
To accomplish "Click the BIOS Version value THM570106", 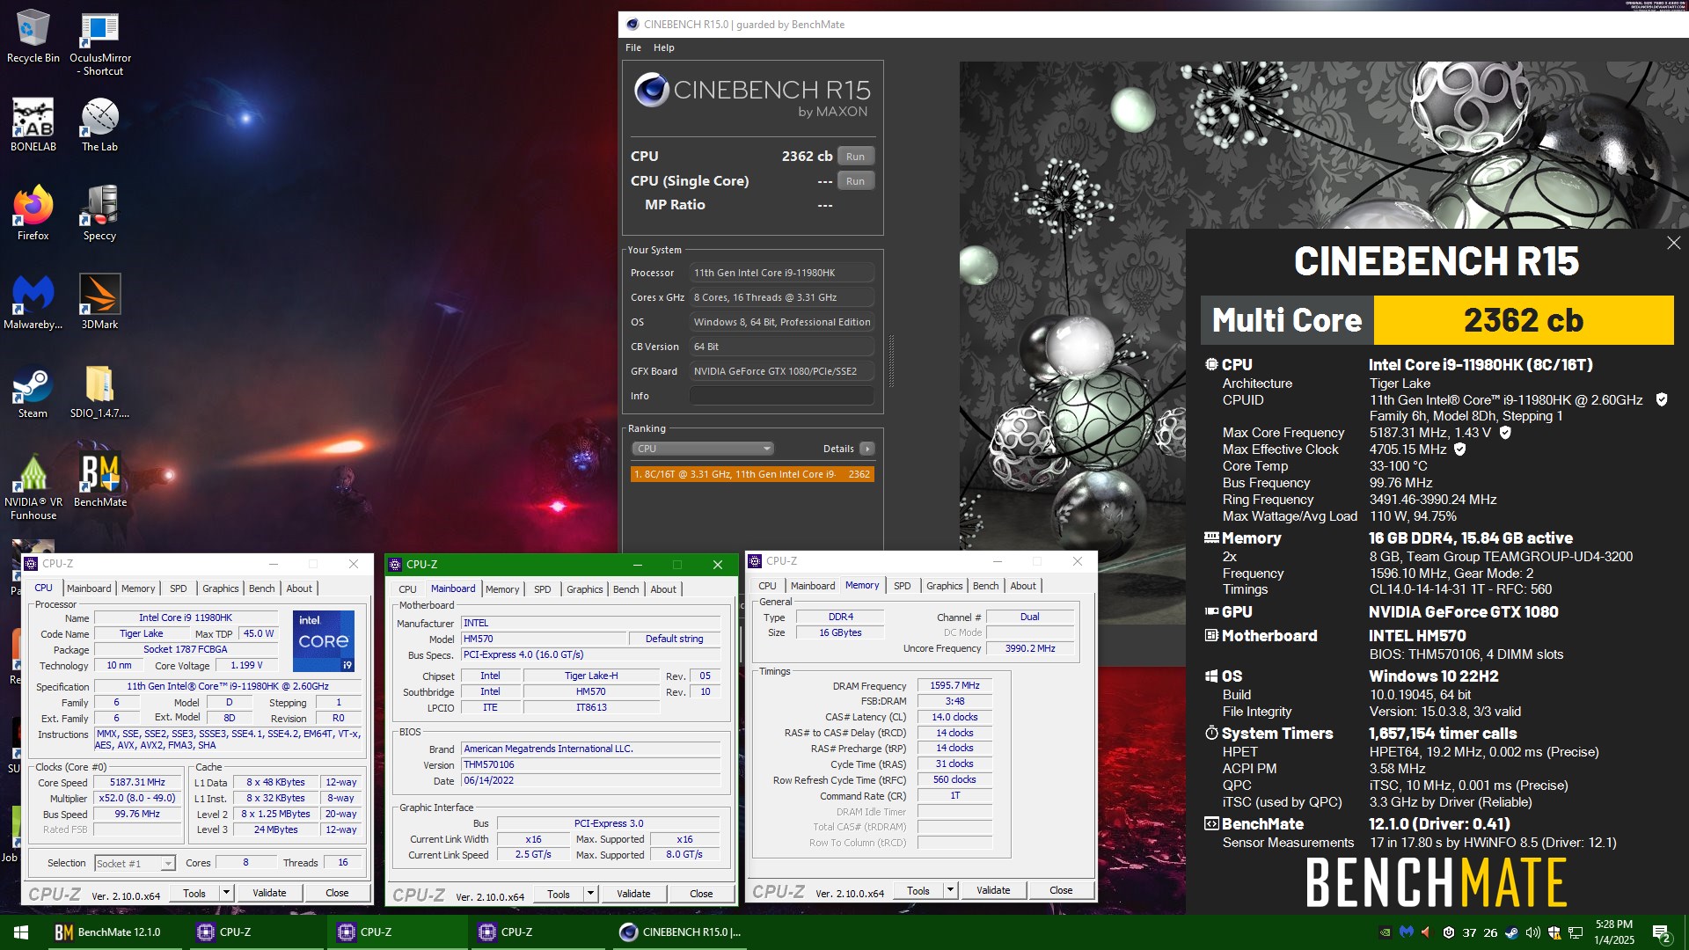I will pyautogui.click(x=590, y=764).
